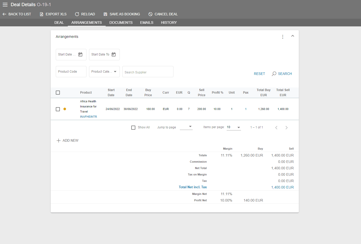Save deal as booking
Screen dimensions: 361x244
pos(122,14)
